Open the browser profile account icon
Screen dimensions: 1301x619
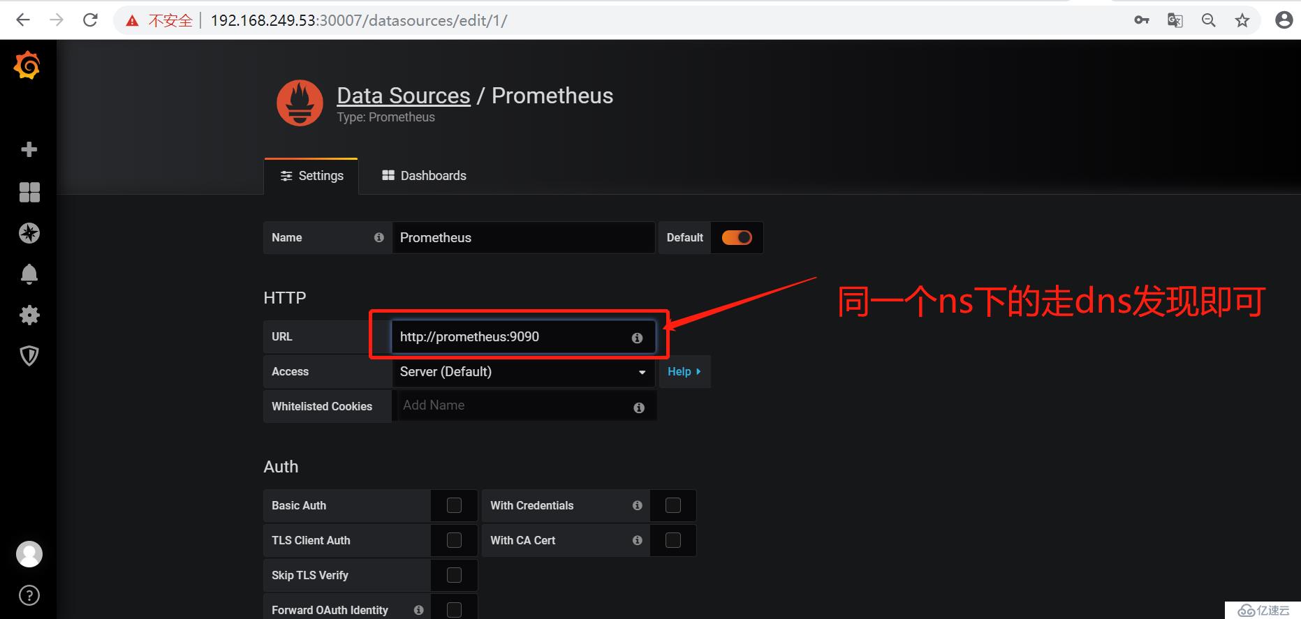pos(1284,20)
